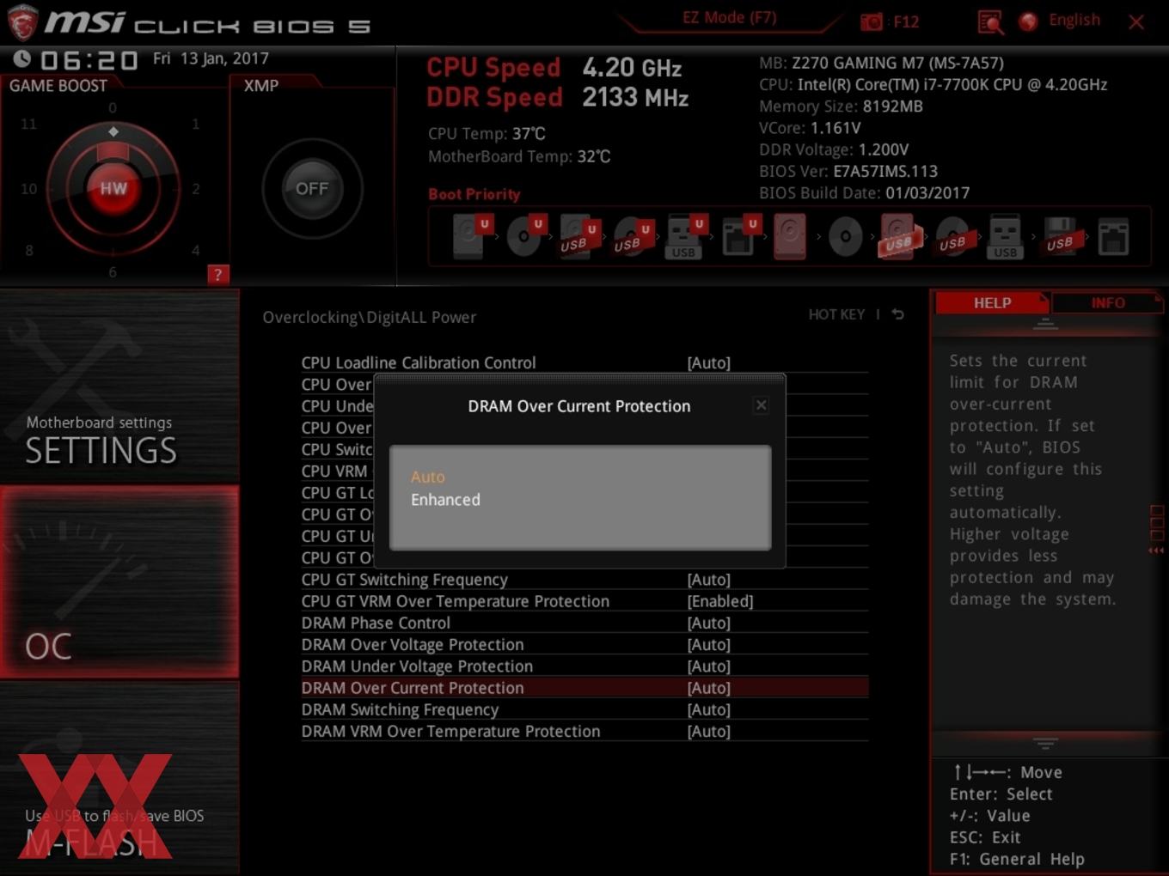
Task: Click the language globe icon
Action: click(x=1028, y=21)
